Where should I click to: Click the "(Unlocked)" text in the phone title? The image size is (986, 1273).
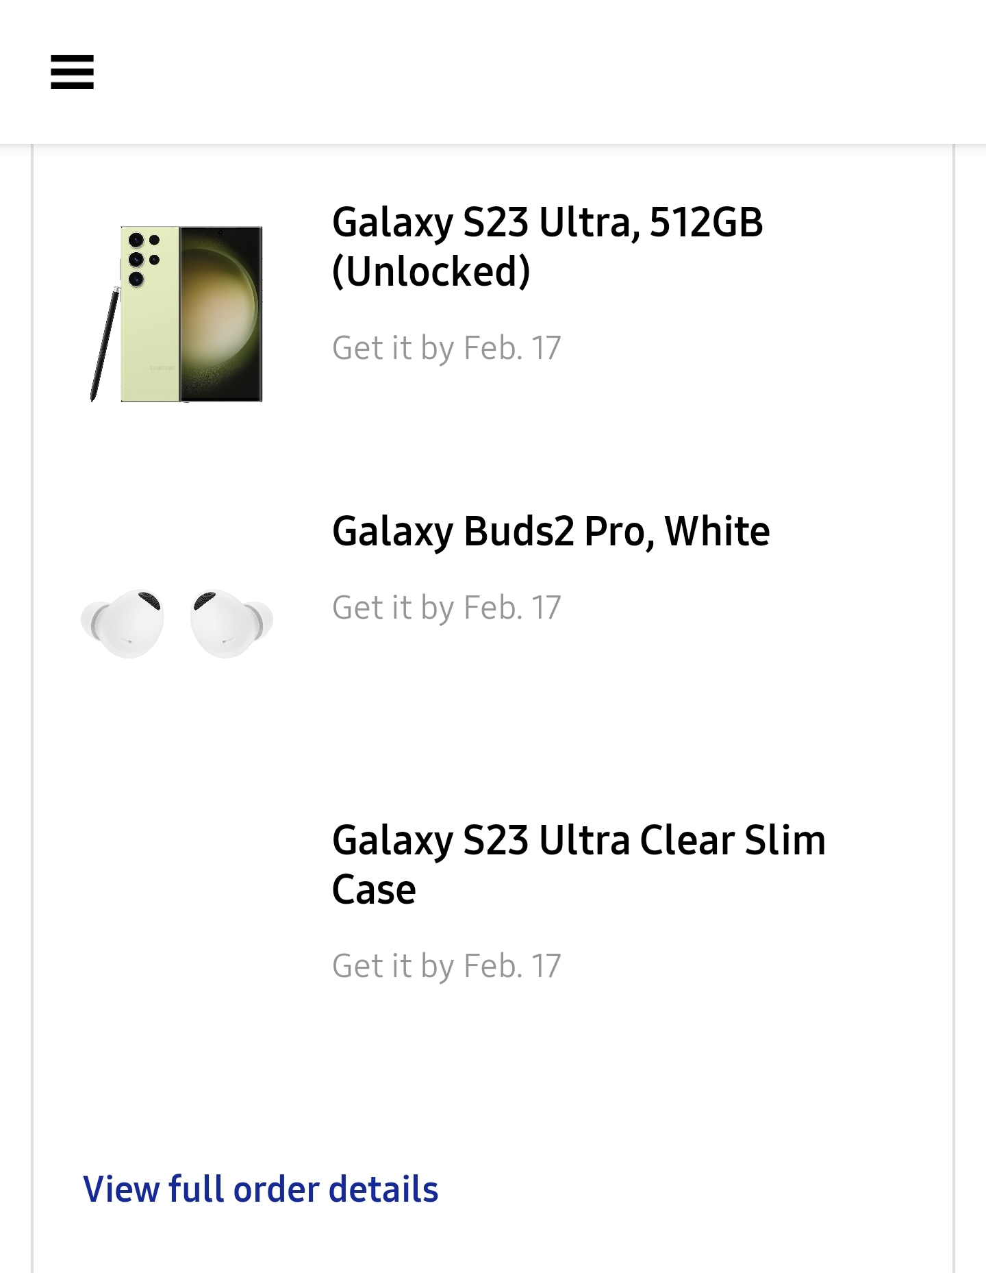click(431, 271)
